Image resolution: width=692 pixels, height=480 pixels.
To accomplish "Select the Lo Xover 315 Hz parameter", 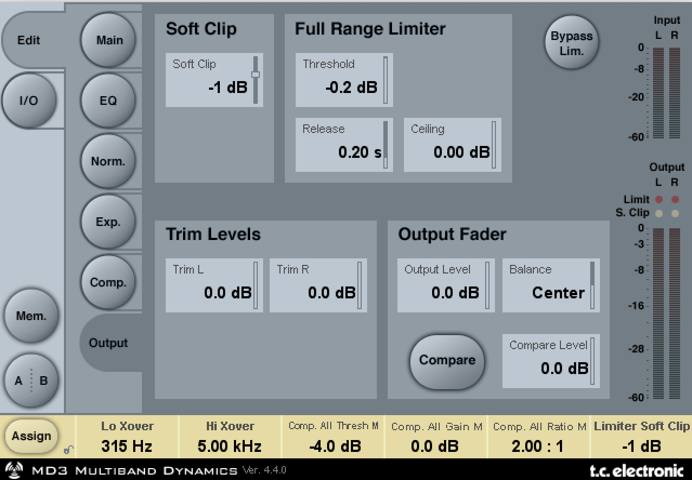I will tap(127, 436).
